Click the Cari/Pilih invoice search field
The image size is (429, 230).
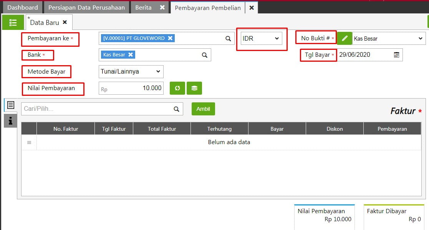97,109
